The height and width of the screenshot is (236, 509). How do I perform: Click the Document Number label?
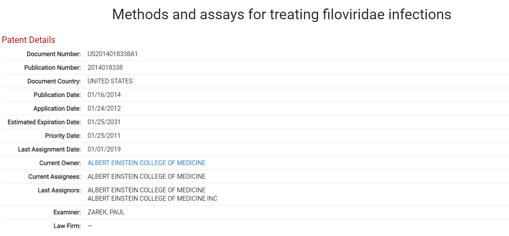(54, 54)
